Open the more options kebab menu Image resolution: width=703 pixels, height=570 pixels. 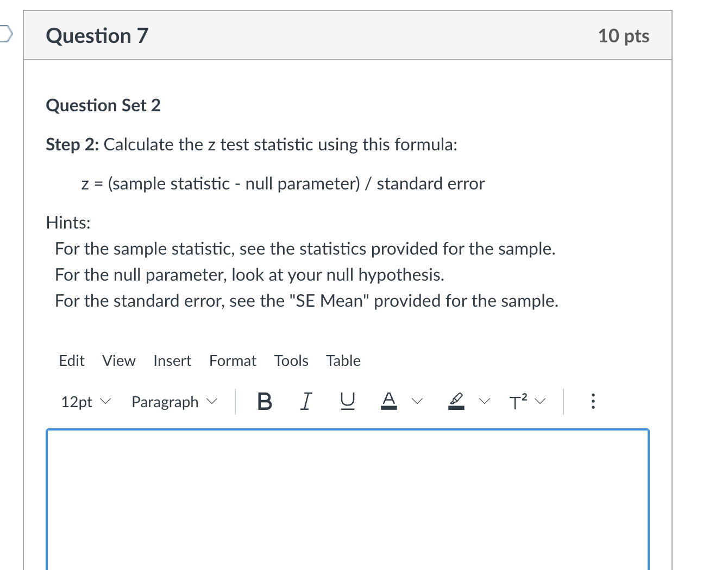pos(593,402)
